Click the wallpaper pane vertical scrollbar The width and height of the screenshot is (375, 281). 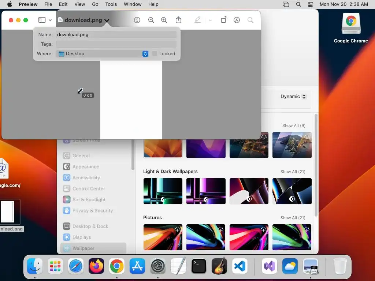(x=316, y=165)
